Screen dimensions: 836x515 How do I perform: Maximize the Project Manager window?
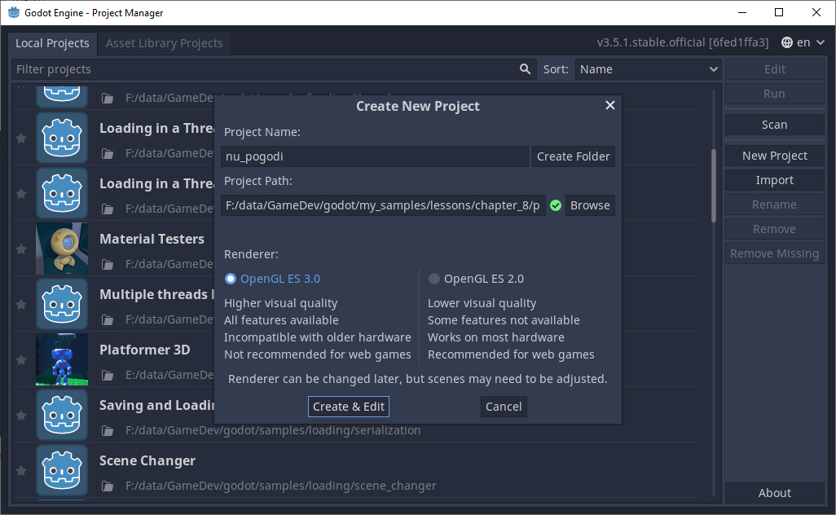[x=779, y=12]
